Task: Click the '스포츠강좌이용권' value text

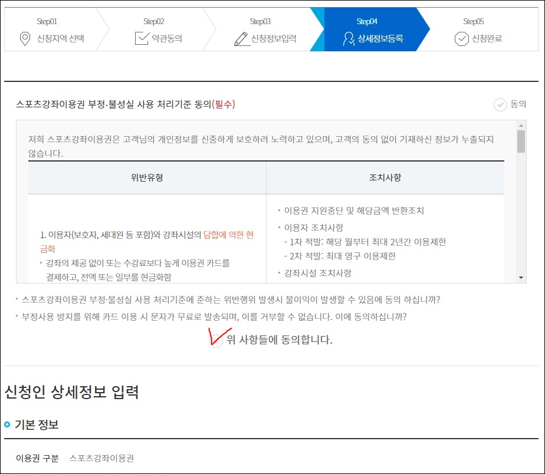Action: click(x=101, y=458)
